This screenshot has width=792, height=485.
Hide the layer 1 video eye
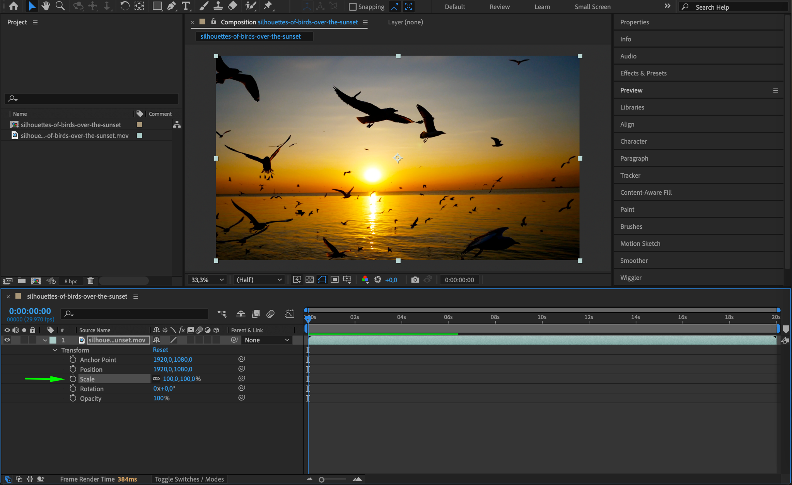coord(7,340)
